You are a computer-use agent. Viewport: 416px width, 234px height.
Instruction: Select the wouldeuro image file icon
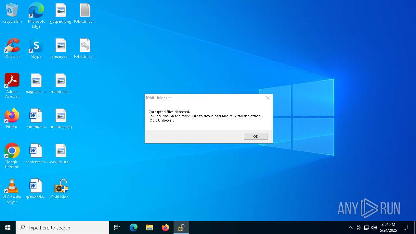pyautogui.click(x=60, y=154)
